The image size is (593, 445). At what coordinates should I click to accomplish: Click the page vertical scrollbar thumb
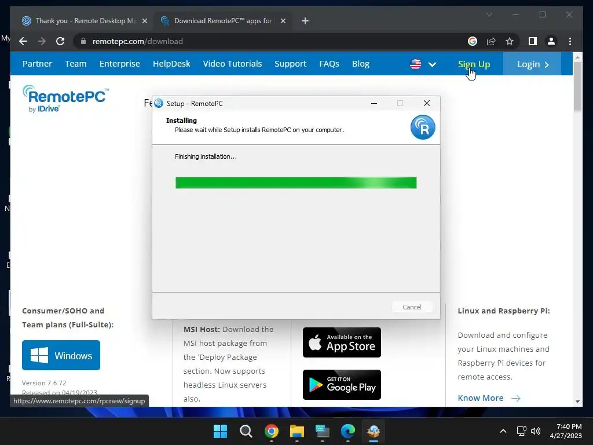(x=577, y=87)
